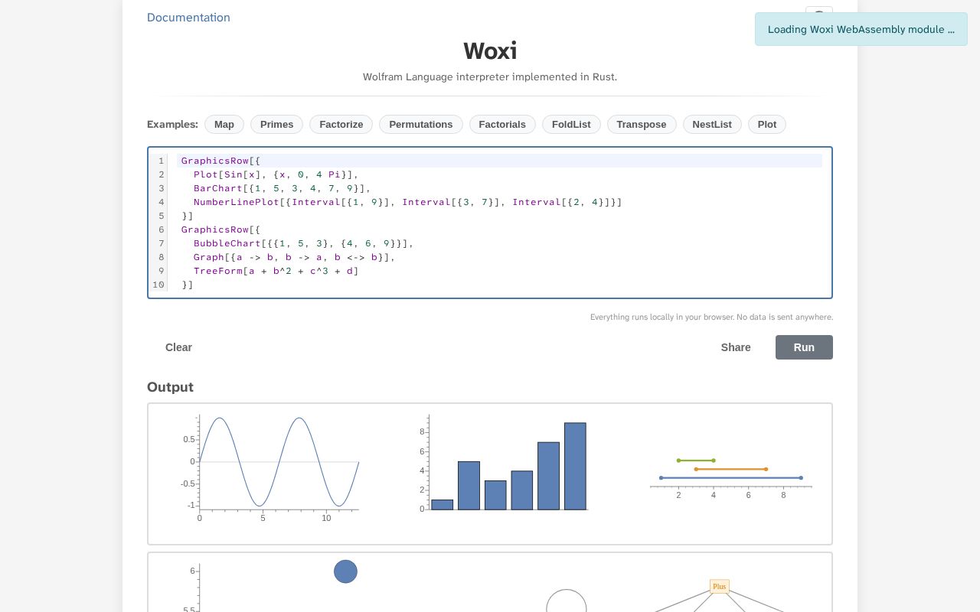Viewport: 980px width, 612px height.
Task: Place cursor on line 1 'GraphicsRow[{'
Action: [x=499, y=161]
